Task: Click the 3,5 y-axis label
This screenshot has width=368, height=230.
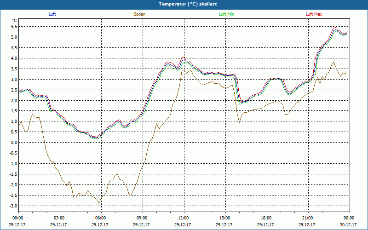Action: 14,69
